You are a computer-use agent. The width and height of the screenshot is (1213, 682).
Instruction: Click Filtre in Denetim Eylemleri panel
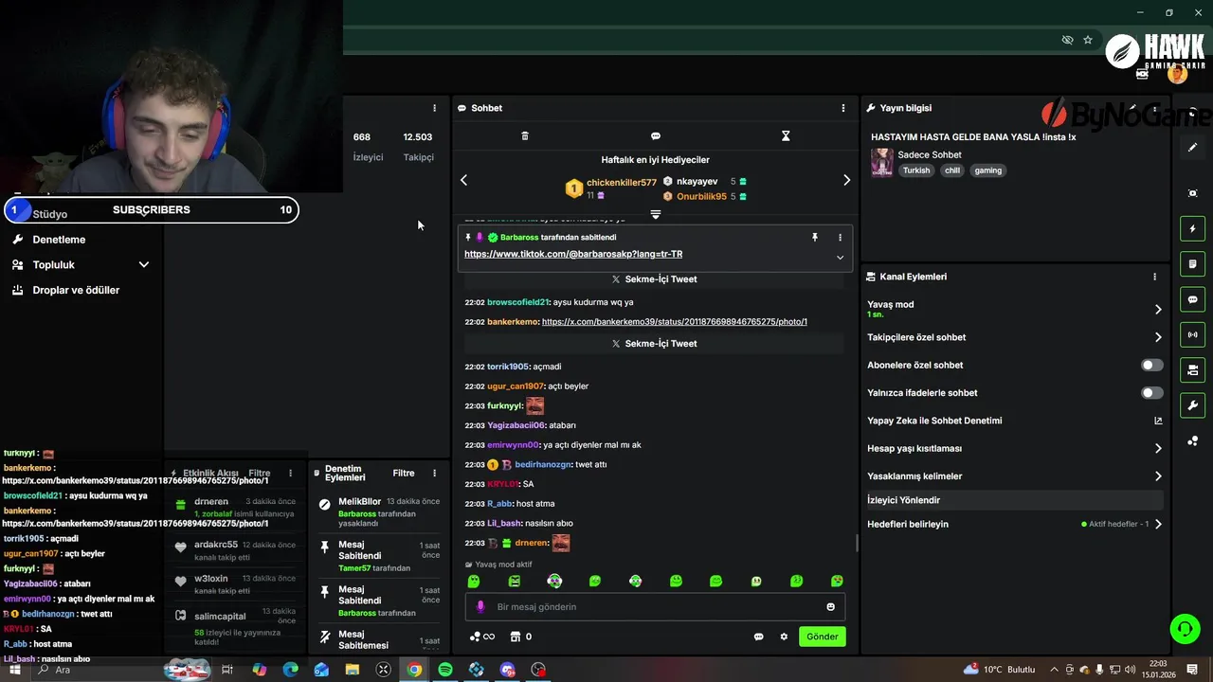point(404,473)
